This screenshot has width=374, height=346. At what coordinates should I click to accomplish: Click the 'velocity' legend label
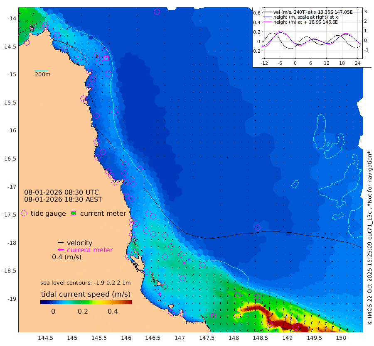click(79, 243)
